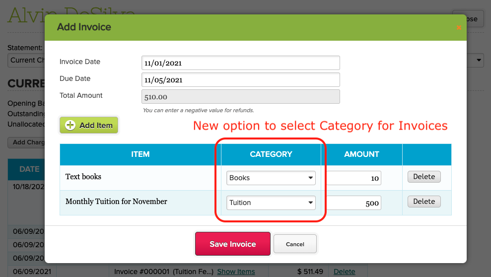Click Text books item name cell
491x277 pixels.
[83, 177]
